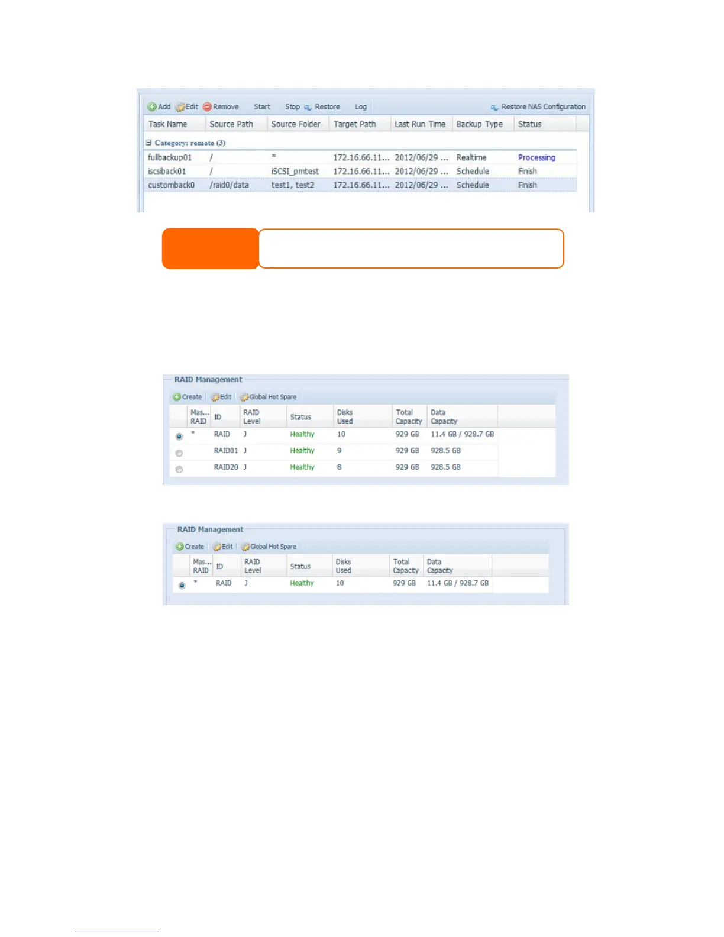Viewport: 724px width, 937px height.
Task: Select the iscsiback01 task row
Action: [361, 171]
